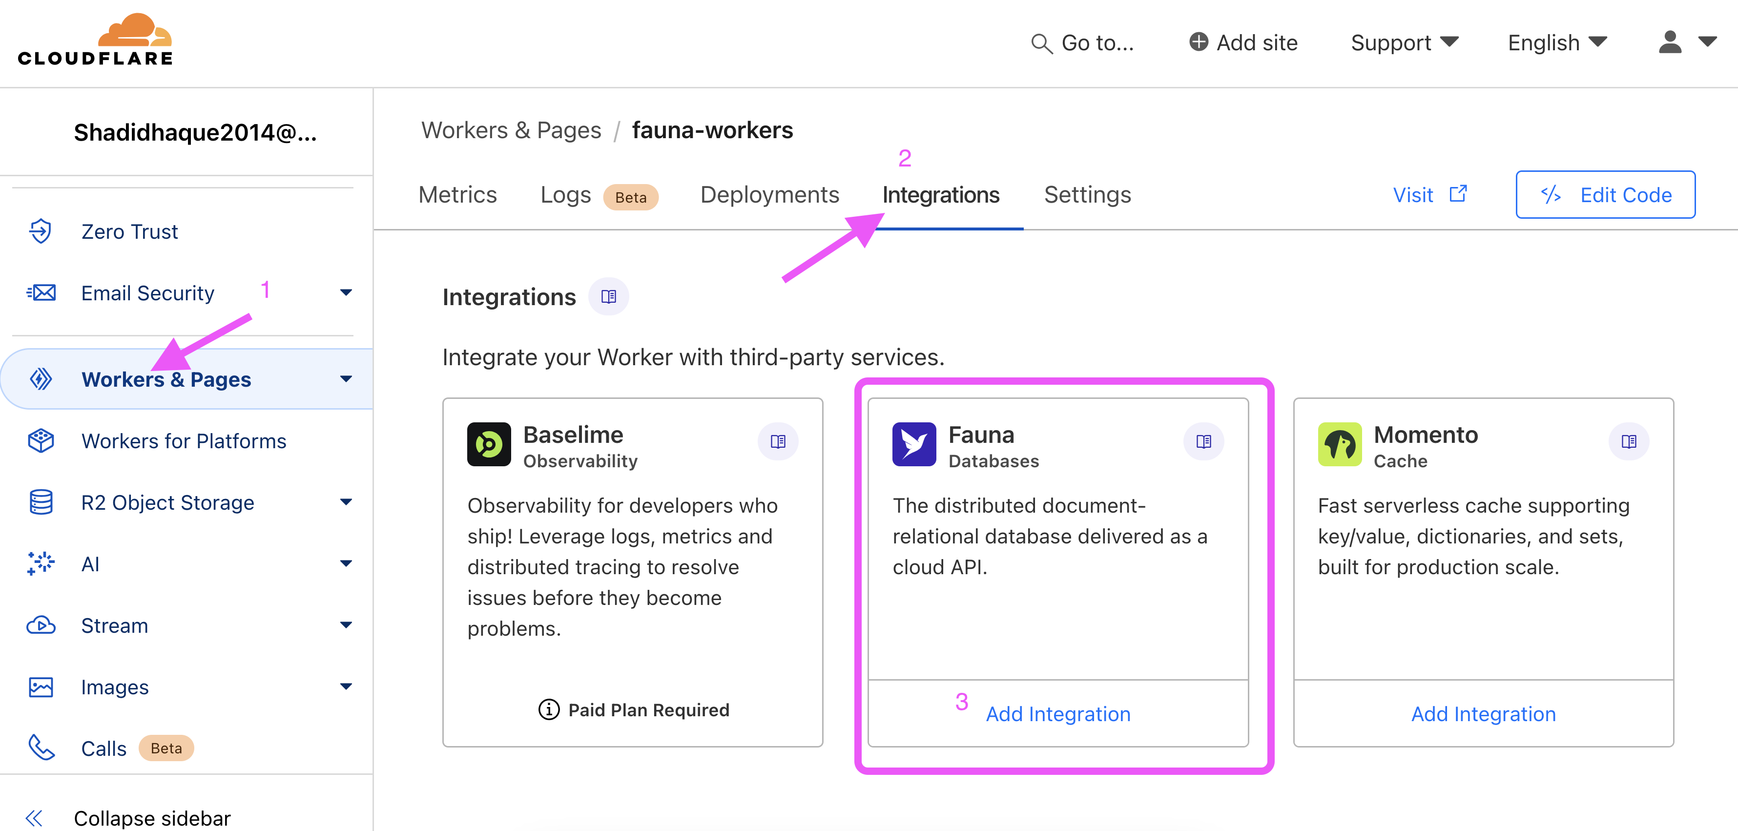Click Workers & Pages breadcrumb link
The height and width of the screenshot is (831, 1738).
click(511, 130)
